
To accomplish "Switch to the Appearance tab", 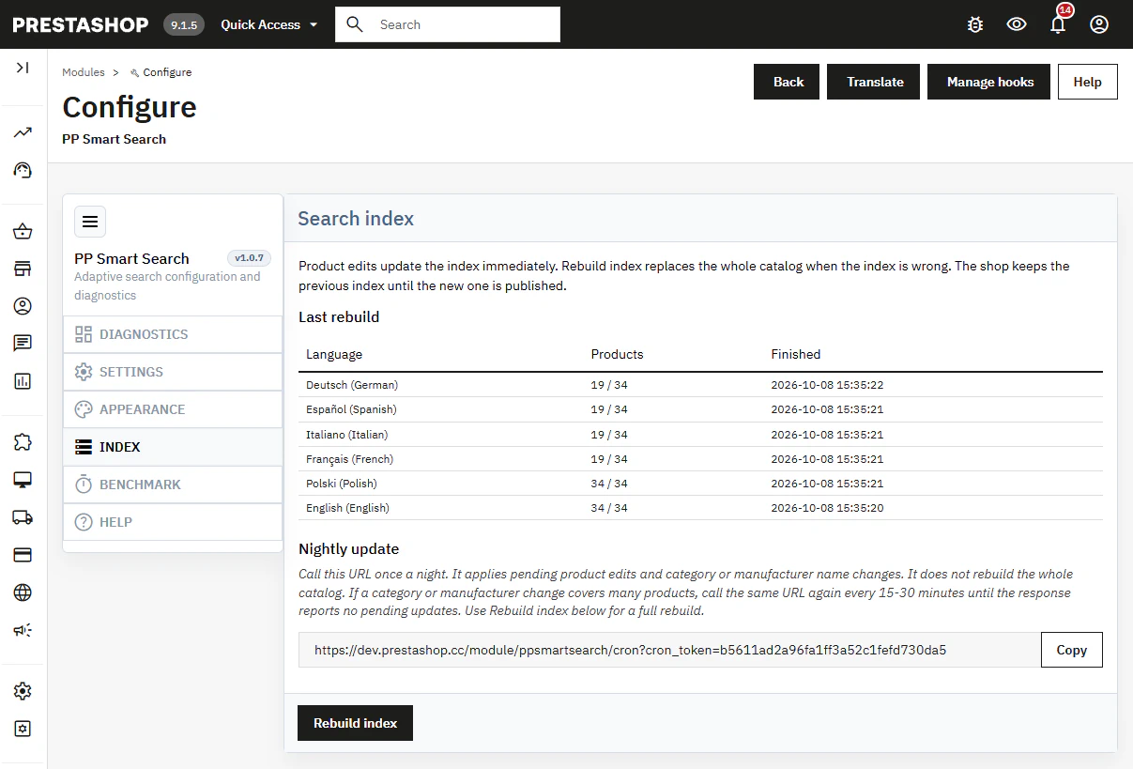I will click(173, 409).
